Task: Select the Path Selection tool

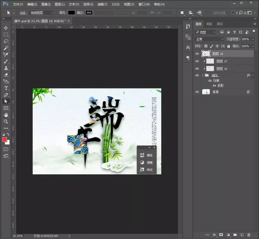Action: tap(6, 101)
